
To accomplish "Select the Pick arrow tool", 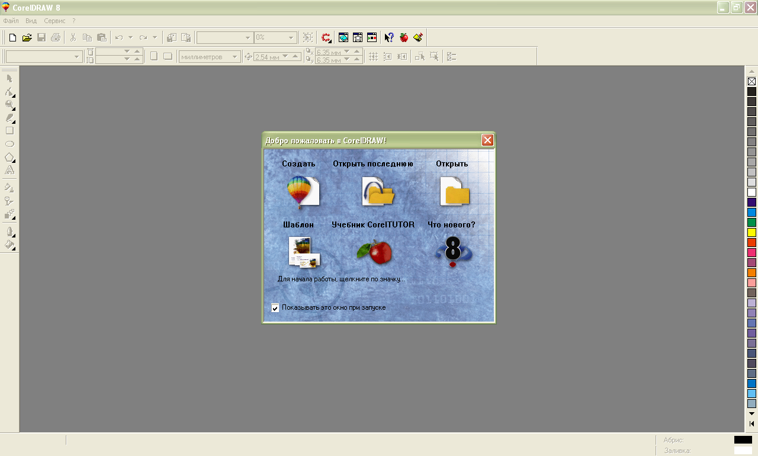I will (x=9, y=78).
